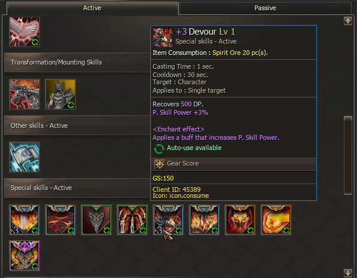Select the +3 Devour skill icon
This screenshot has width=357, height=278.
coord(168,219)
